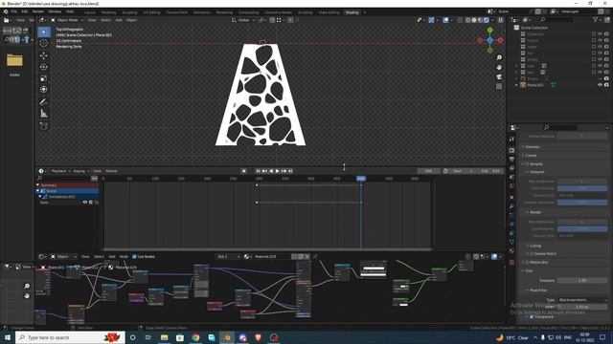Open Modifier properties wrench tab

point(511,206)
